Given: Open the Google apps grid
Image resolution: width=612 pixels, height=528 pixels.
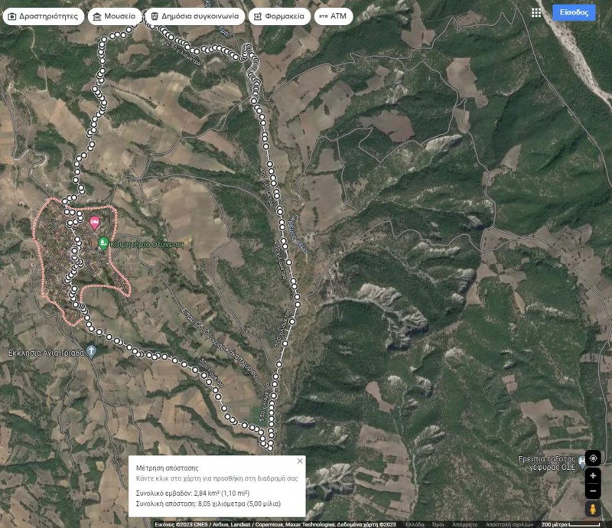Looking at the screenshot, I should [x=536, y=13].
